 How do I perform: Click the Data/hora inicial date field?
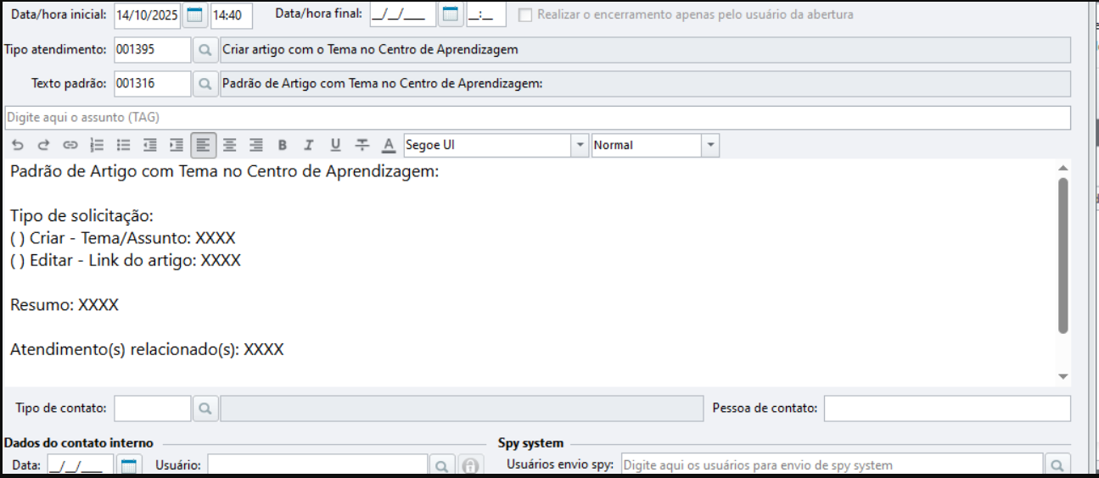(x=148, y=14)
